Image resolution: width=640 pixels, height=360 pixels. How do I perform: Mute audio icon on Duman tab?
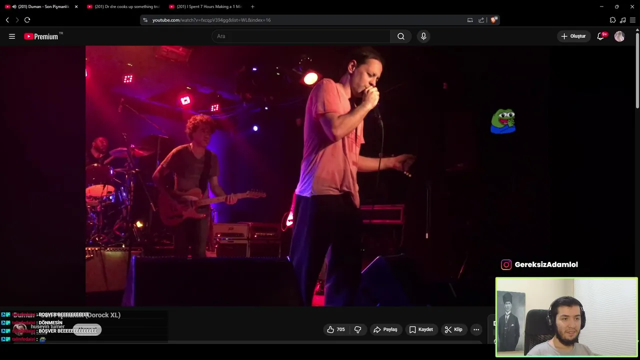(14, 6)
